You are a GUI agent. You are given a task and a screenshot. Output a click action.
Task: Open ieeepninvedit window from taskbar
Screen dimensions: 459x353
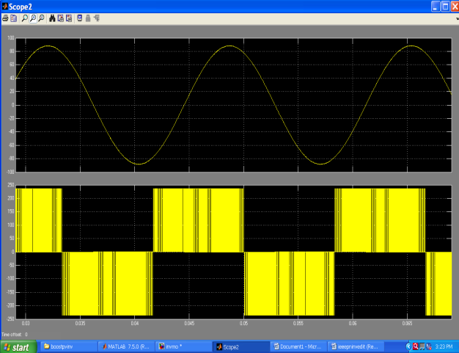tap(356, 346)
